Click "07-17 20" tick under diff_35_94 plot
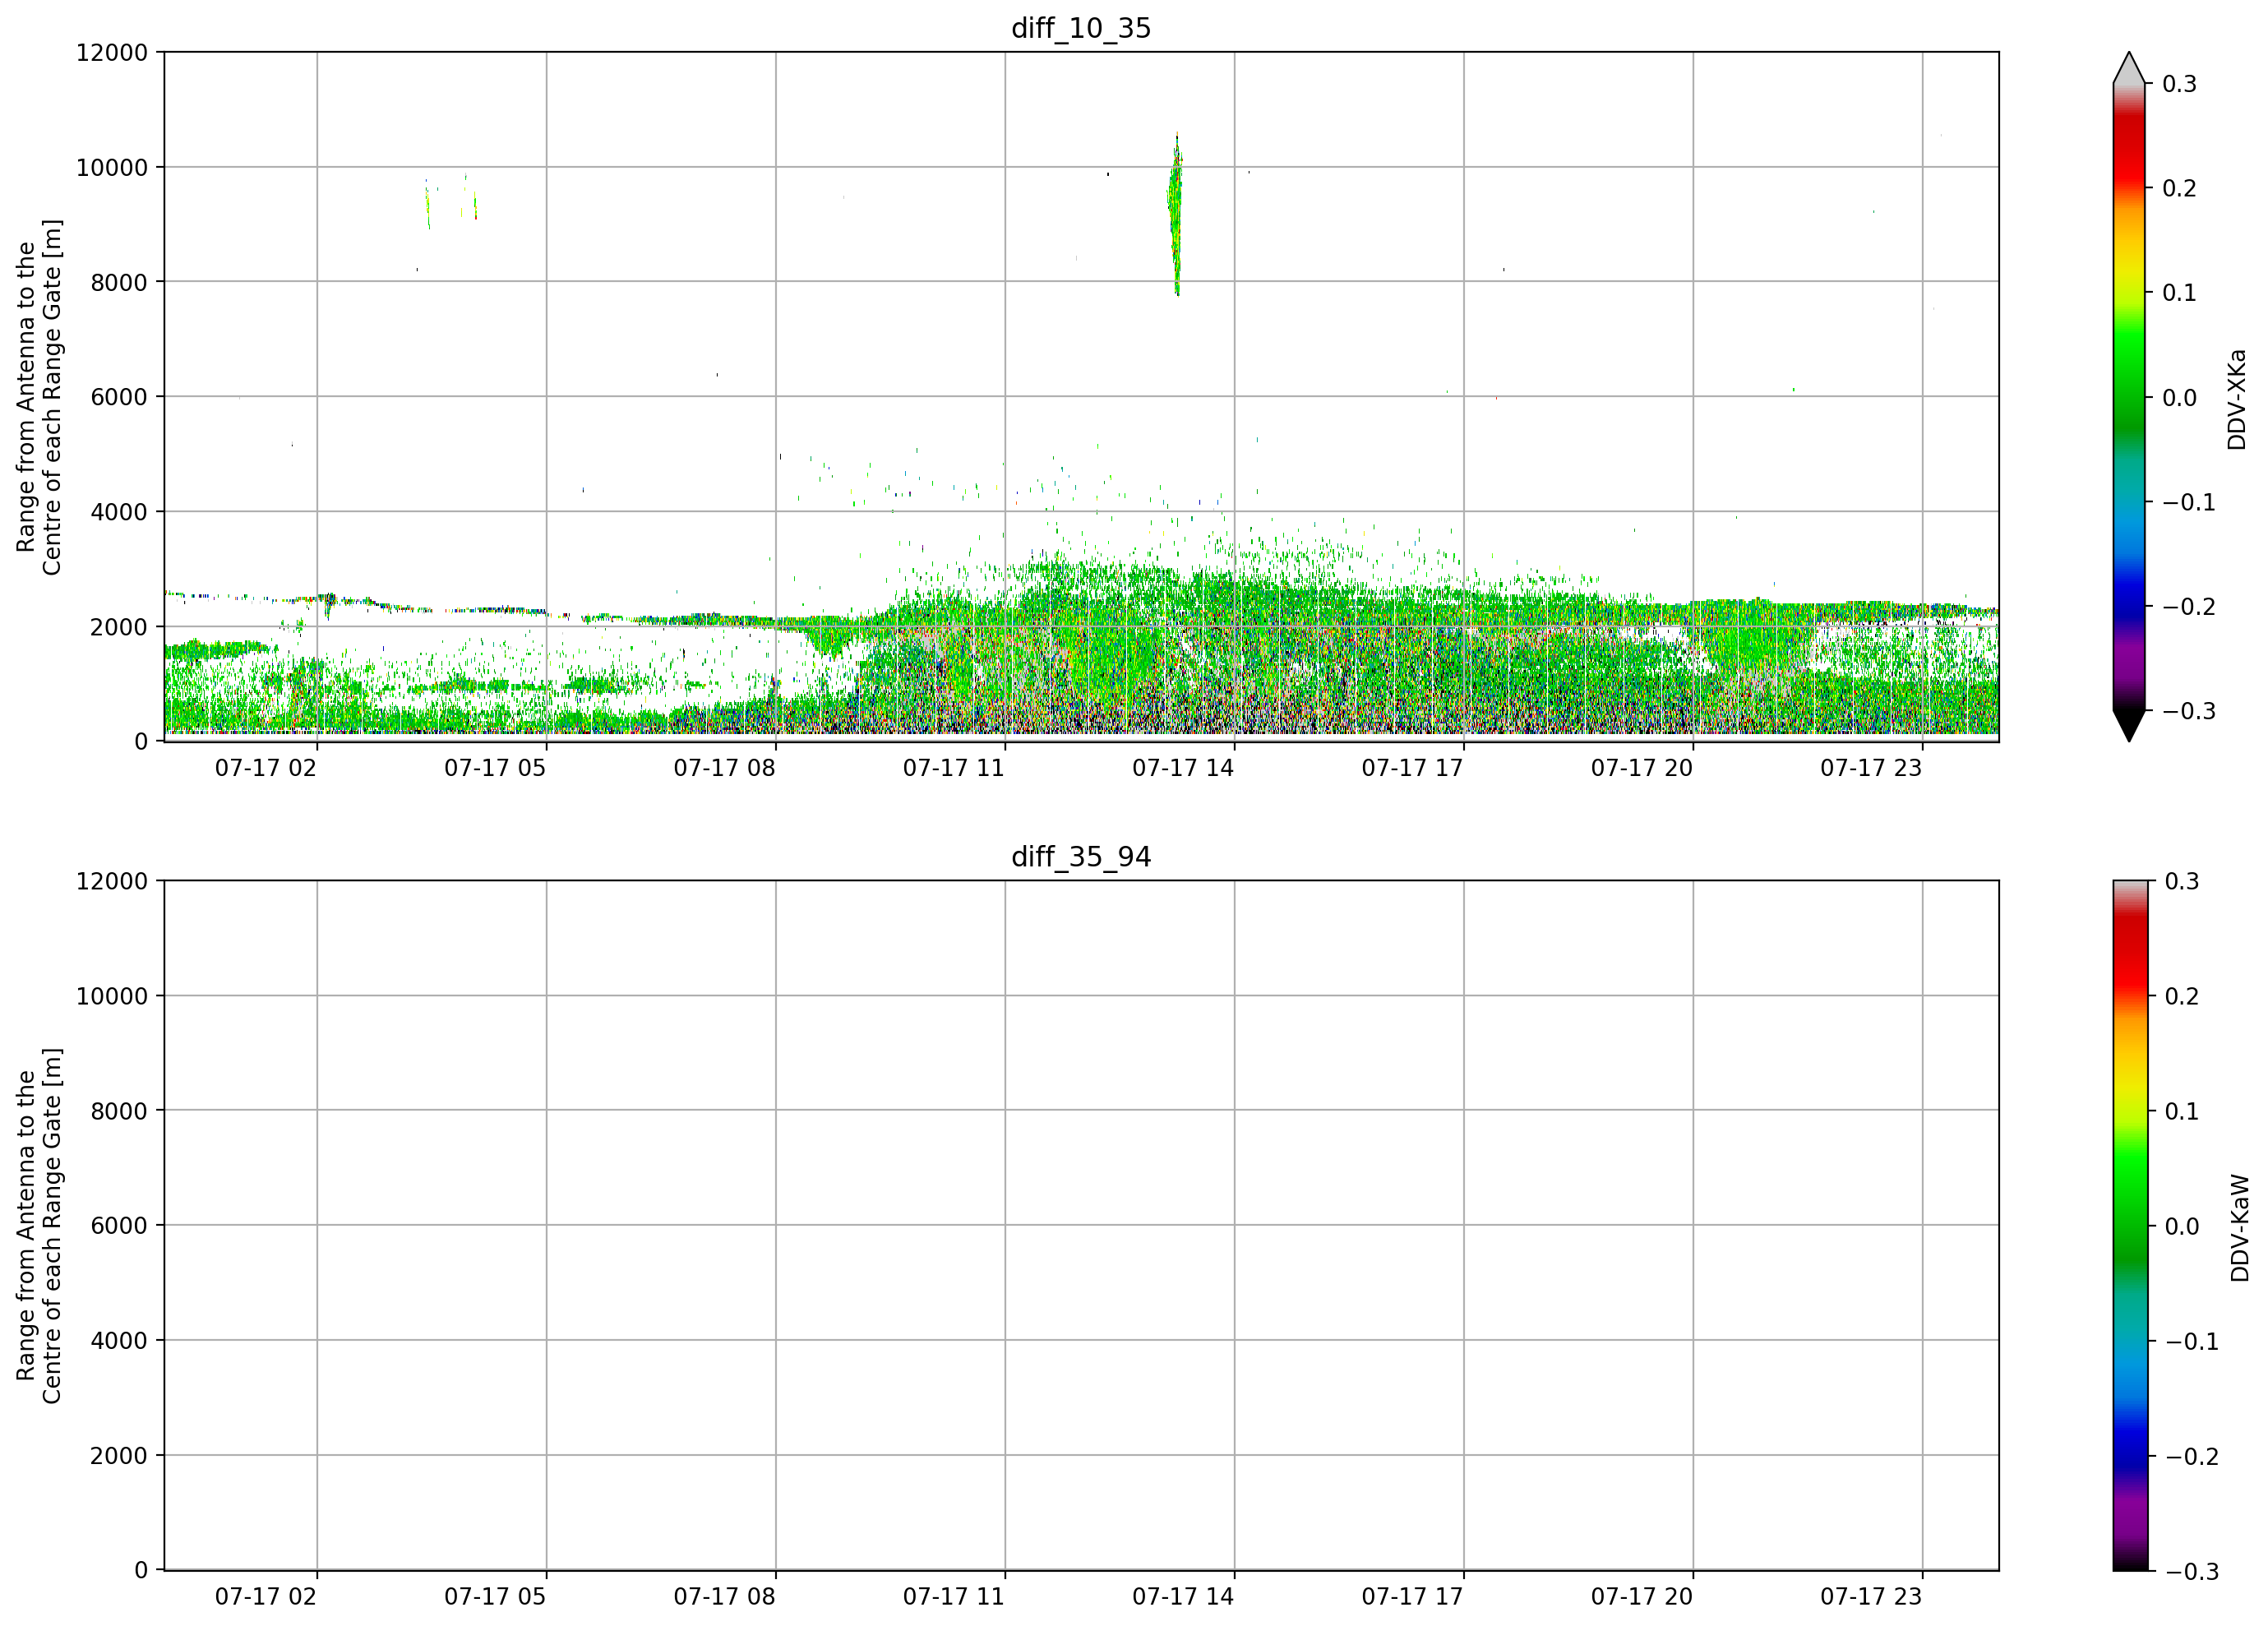This screenshot has width=2268, height=1626. 1642,1597
